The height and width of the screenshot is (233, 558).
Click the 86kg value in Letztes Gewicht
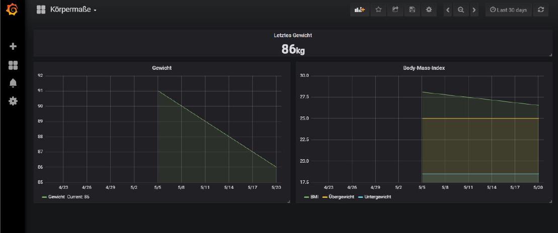[293, 49]
